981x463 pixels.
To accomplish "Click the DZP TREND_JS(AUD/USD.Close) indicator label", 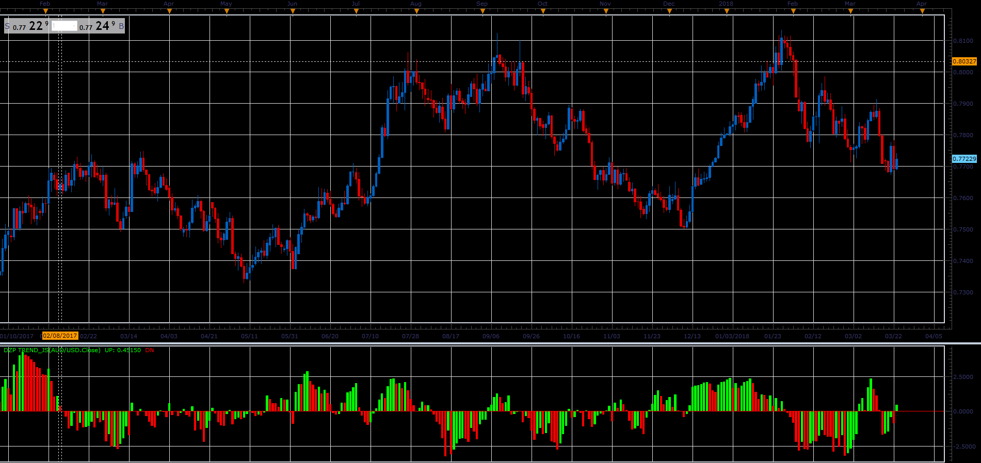I will pyautogui.click(x=52, y=350).
